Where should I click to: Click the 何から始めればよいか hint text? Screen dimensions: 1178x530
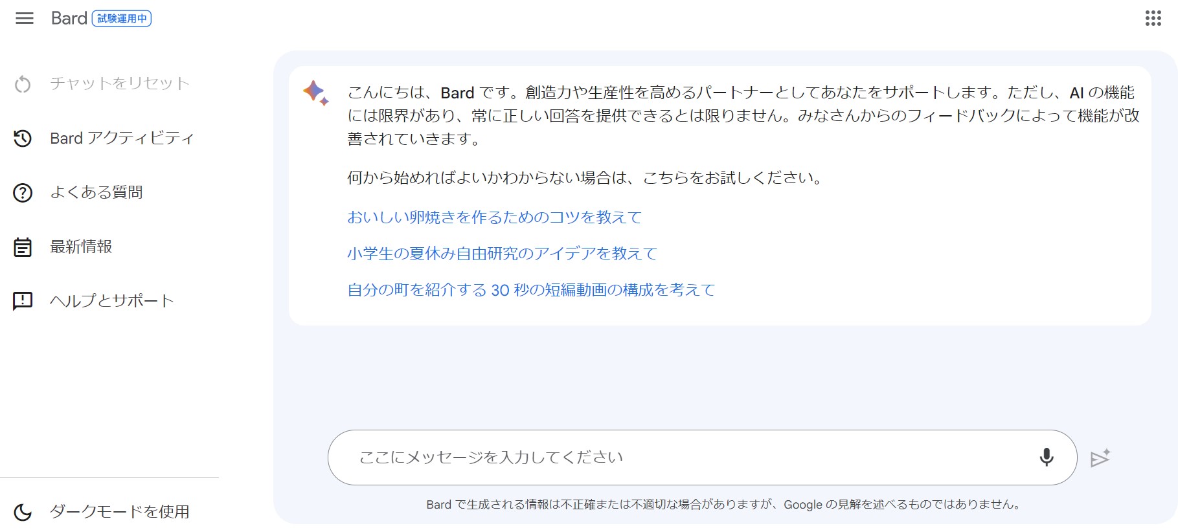pyautogui.click(x=586, y=178)
